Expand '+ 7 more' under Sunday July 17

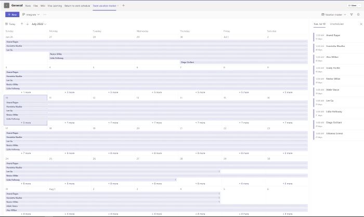pos(26,153)
